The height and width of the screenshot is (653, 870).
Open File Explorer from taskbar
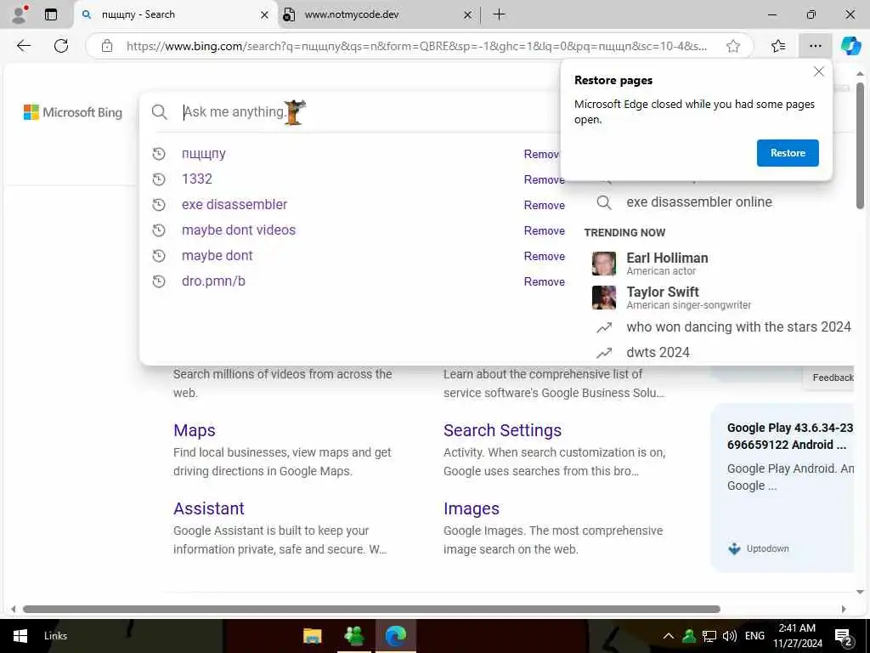pyautogui.click(x=313, y=636)
